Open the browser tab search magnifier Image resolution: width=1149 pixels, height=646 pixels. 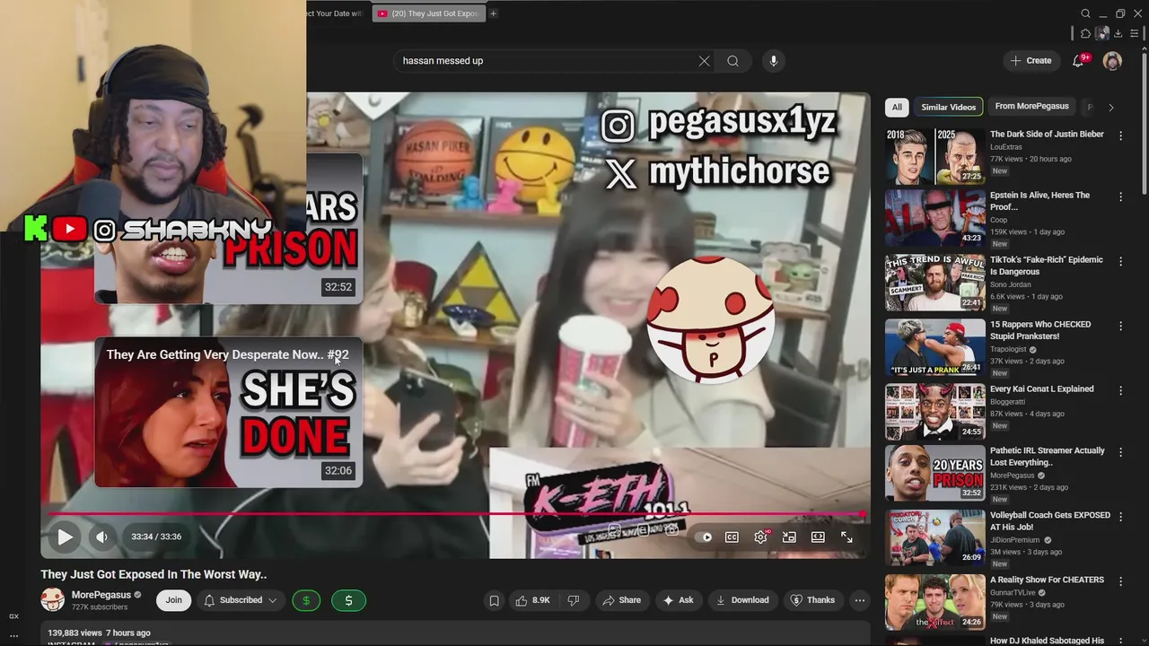[1085, 13]
